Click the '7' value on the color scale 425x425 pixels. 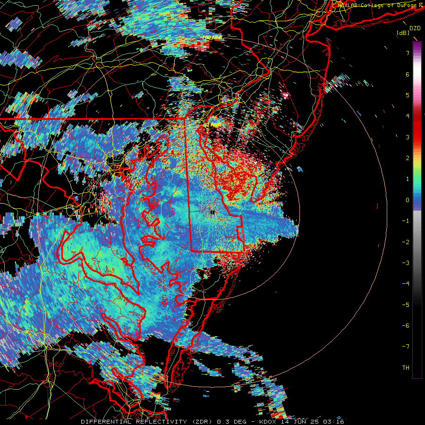point(408,53)
